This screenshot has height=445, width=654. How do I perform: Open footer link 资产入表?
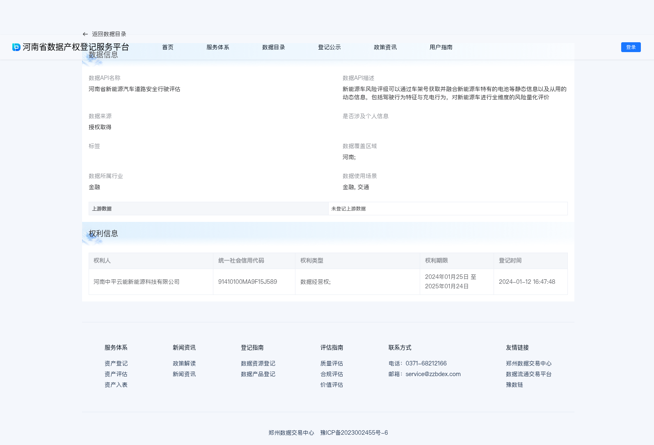(116, 385)
